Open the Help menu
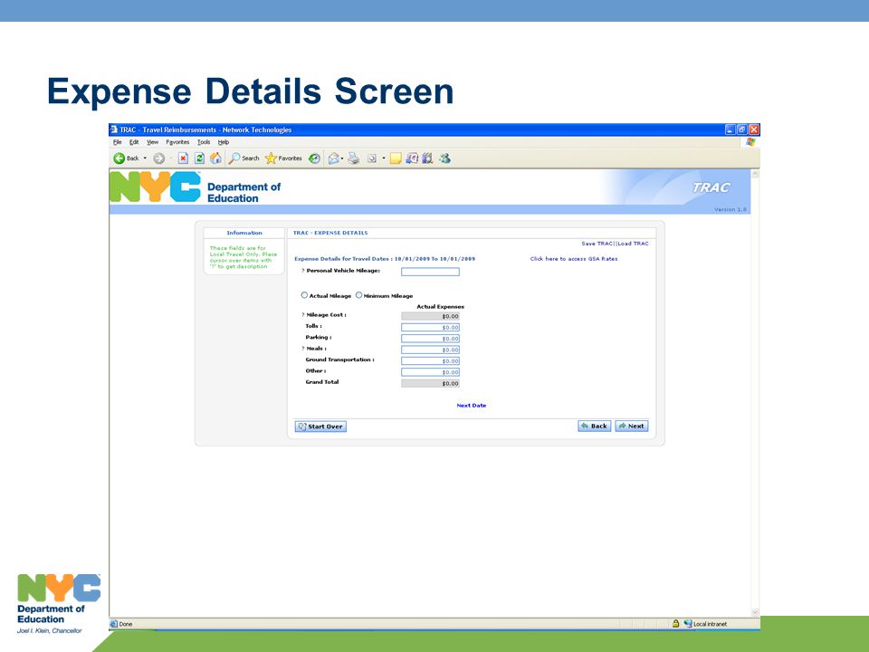This screenshot has width=869, height=652. [223, 142]
